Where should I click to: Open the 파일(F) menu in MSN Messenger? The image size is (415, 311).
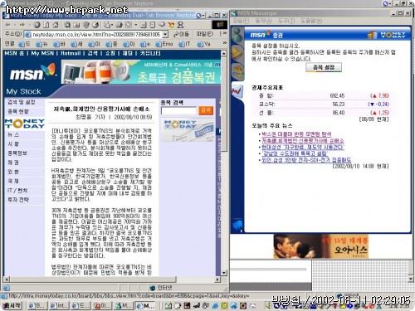pyautogui.click(x=241, y=21)
